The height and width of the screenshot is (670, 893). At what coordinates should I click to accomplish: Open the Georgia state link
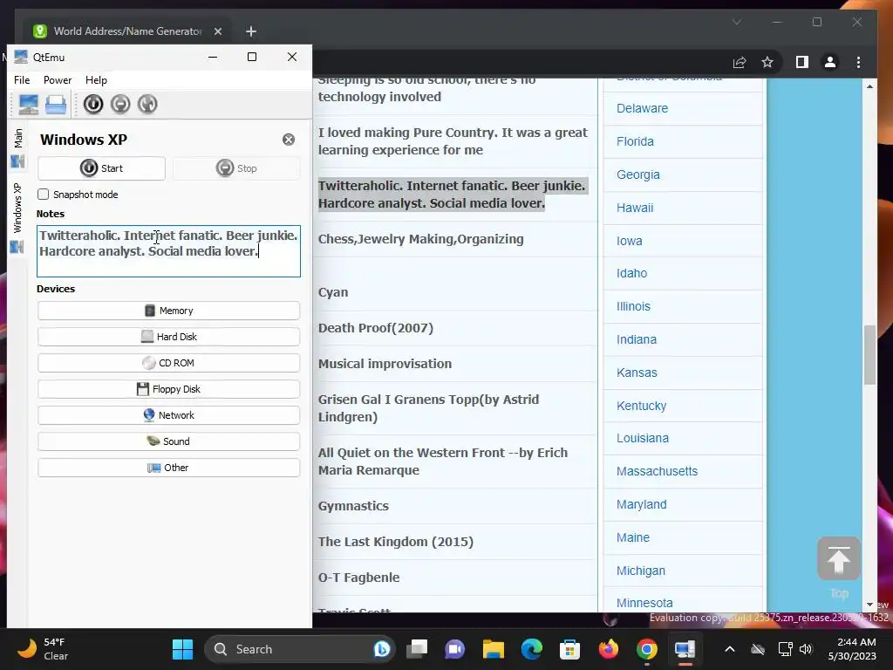pyautogui.click(x=637, y=174)
